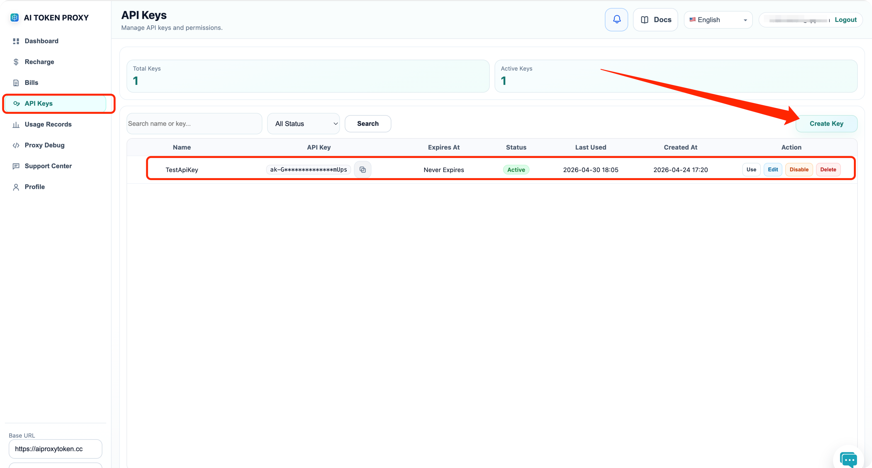Open the live chat bubble icon
Image resolution: width=872 pixels, height=468 pixels.
[848, 460]
